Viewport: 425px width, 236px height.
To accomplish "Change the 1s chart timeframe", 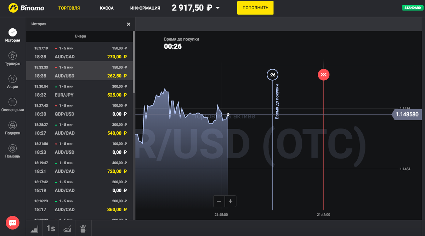I will coord(50,229).
